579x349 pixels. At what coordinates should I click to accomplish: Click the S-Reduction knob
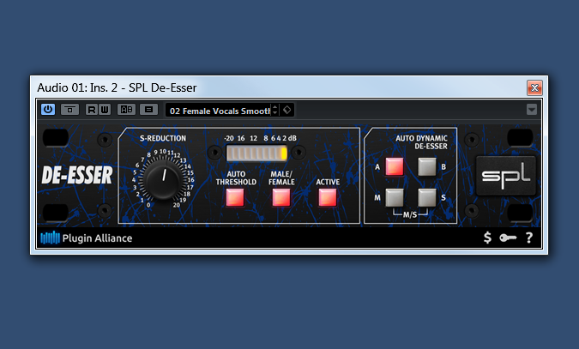(x=160, y=179)
